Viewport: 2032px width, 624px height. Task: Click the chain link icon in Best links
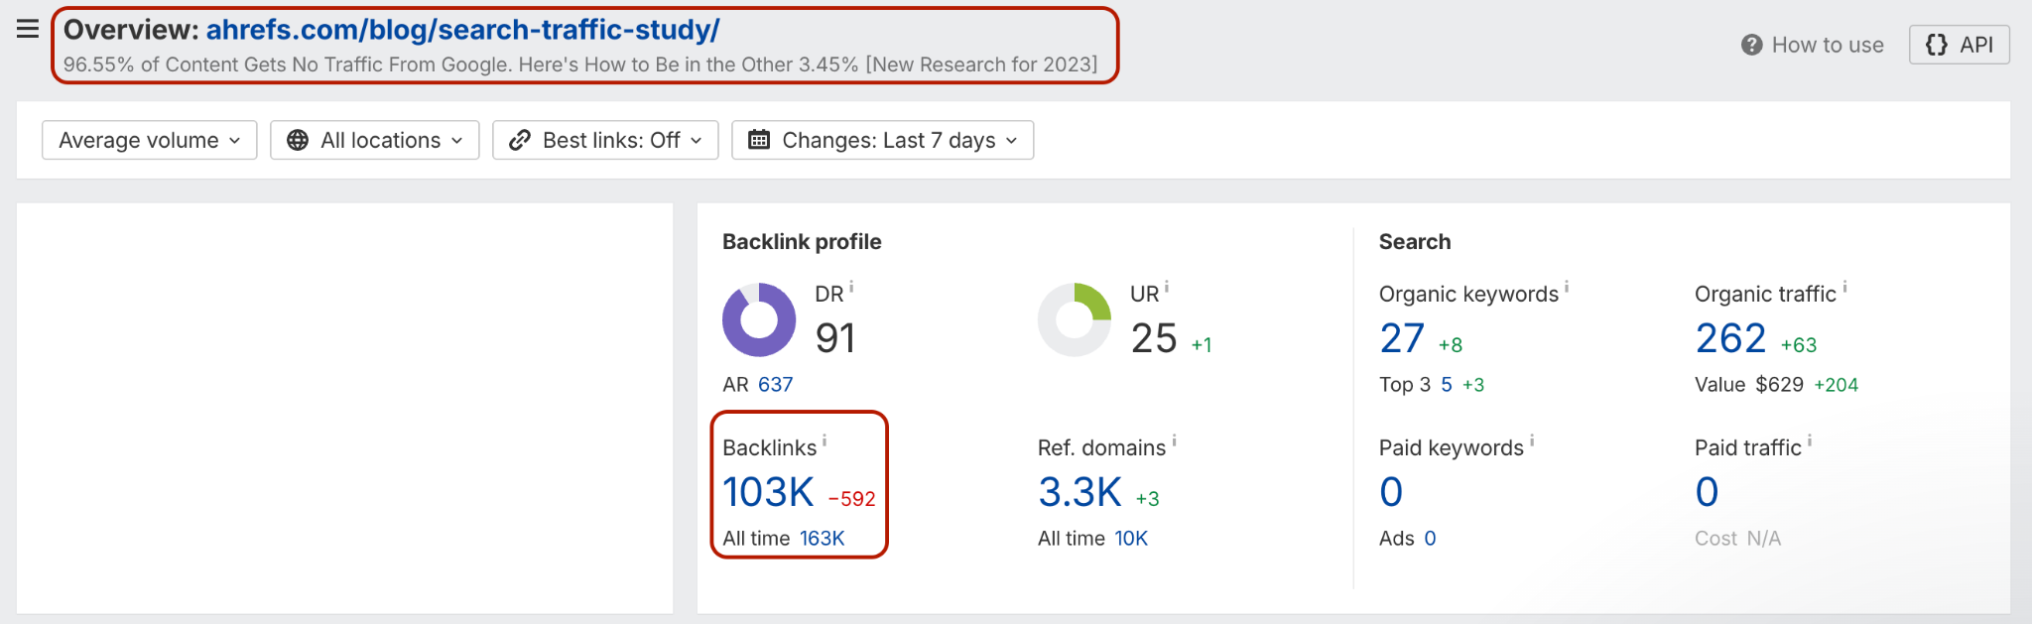click(520, 140)
